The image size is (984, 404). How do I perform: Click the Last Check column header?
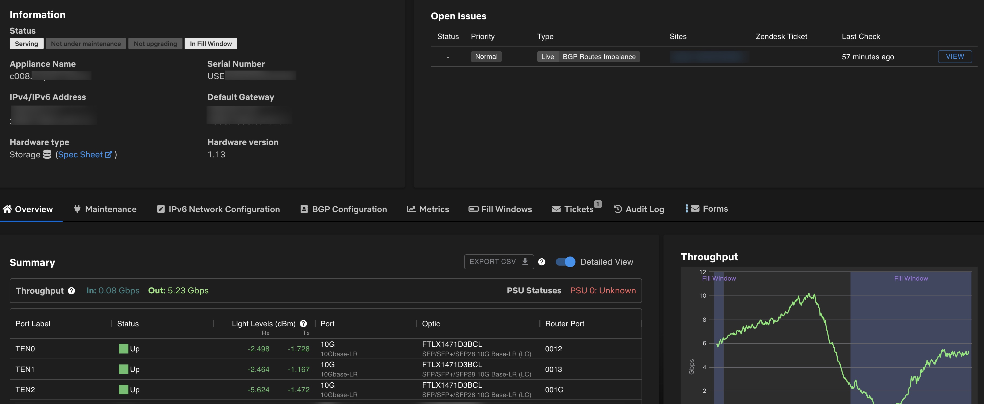click(861, 36)
